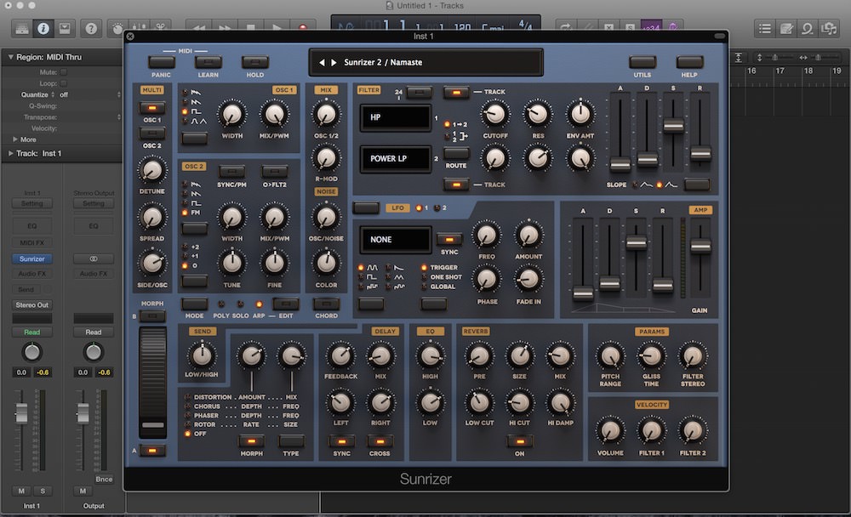The image size is (851, 517).
Task: Toggle the O>FLT2 switch
Action: tap(275, 172)
